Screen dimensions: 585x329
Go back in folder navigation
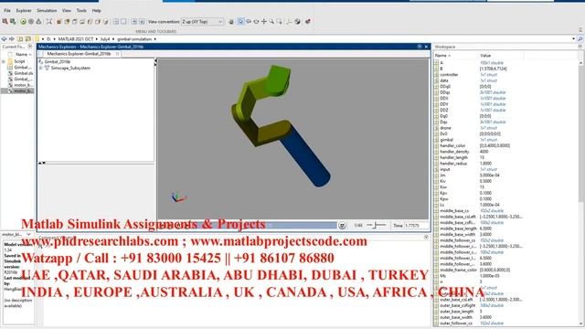click(4, 38)
